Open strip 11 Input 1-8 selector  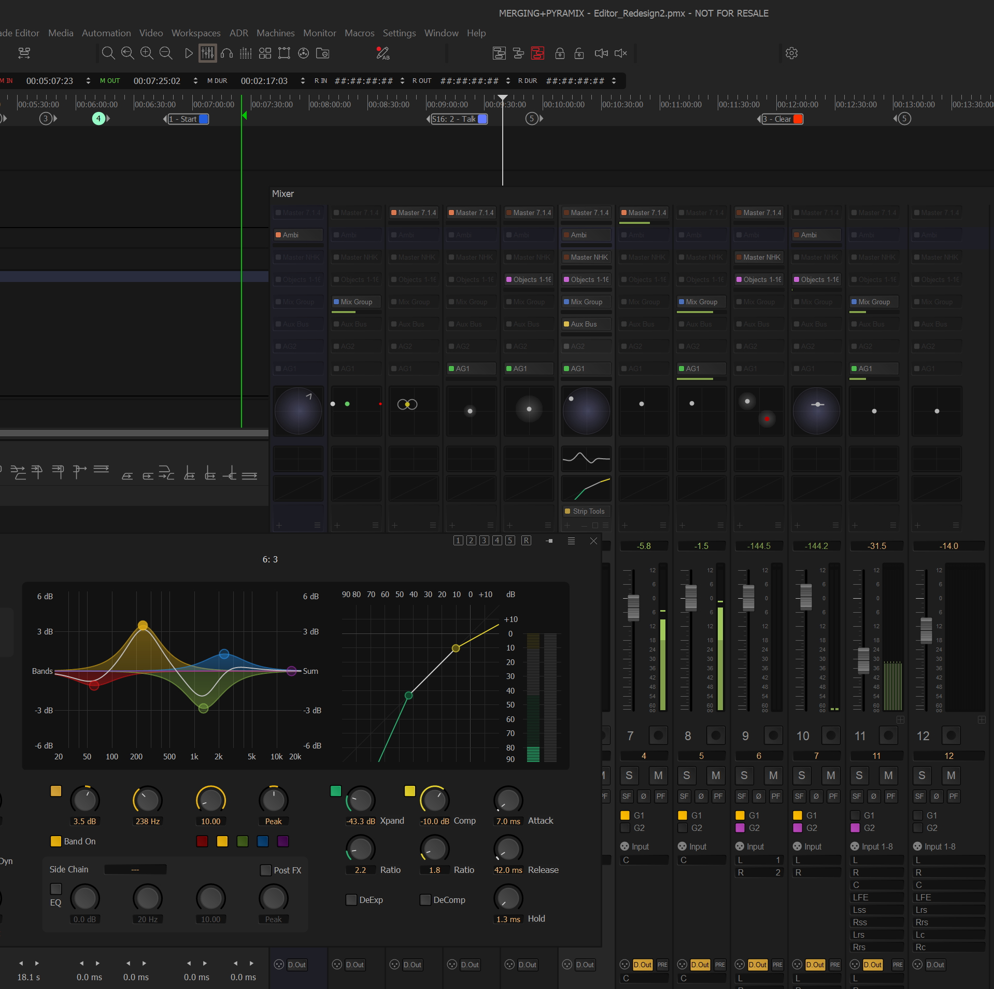point(876,846)
